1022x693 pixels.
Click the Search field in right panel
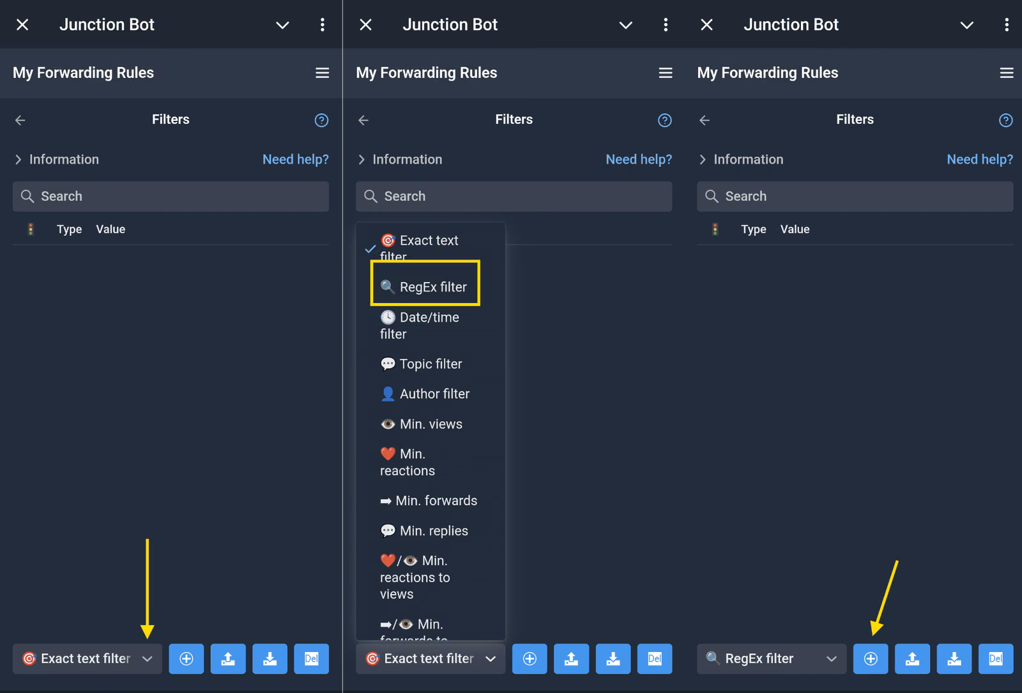click(x=855, y=196)
